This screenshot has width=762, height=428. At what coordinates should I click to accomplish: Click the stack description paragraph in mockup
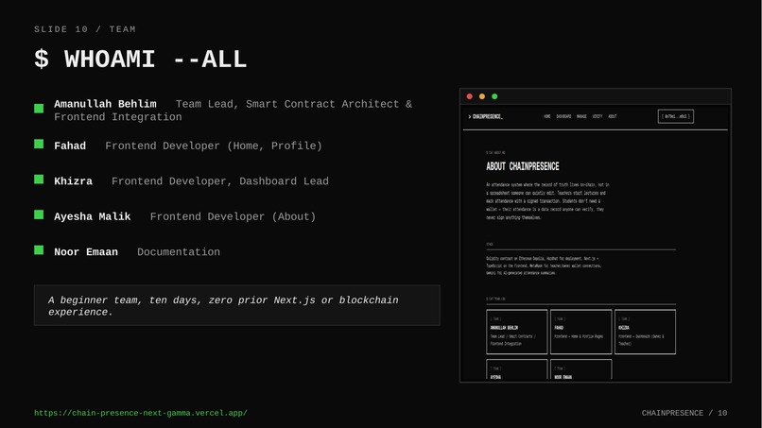tap(544, 265)
